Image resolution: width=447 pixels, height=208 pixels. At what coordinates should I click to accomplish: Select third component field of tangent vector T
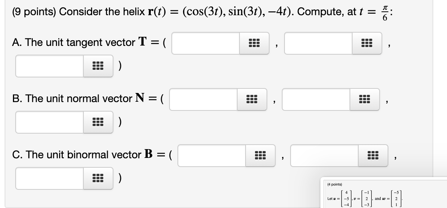(x=49, y=66)
